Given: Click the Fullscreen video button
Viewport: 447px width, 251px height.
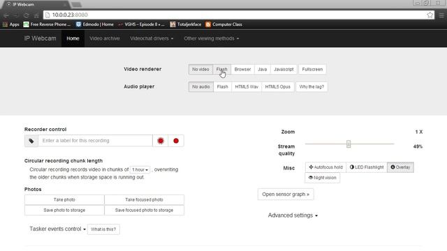Looking at the screenshot, I should pos(312,69).
